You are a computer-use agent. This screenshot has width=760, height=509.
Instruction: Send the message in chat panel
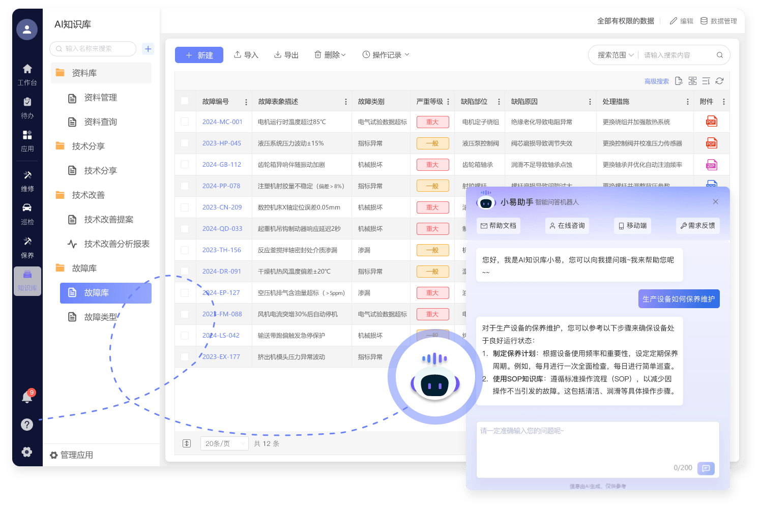pos(706,468)
